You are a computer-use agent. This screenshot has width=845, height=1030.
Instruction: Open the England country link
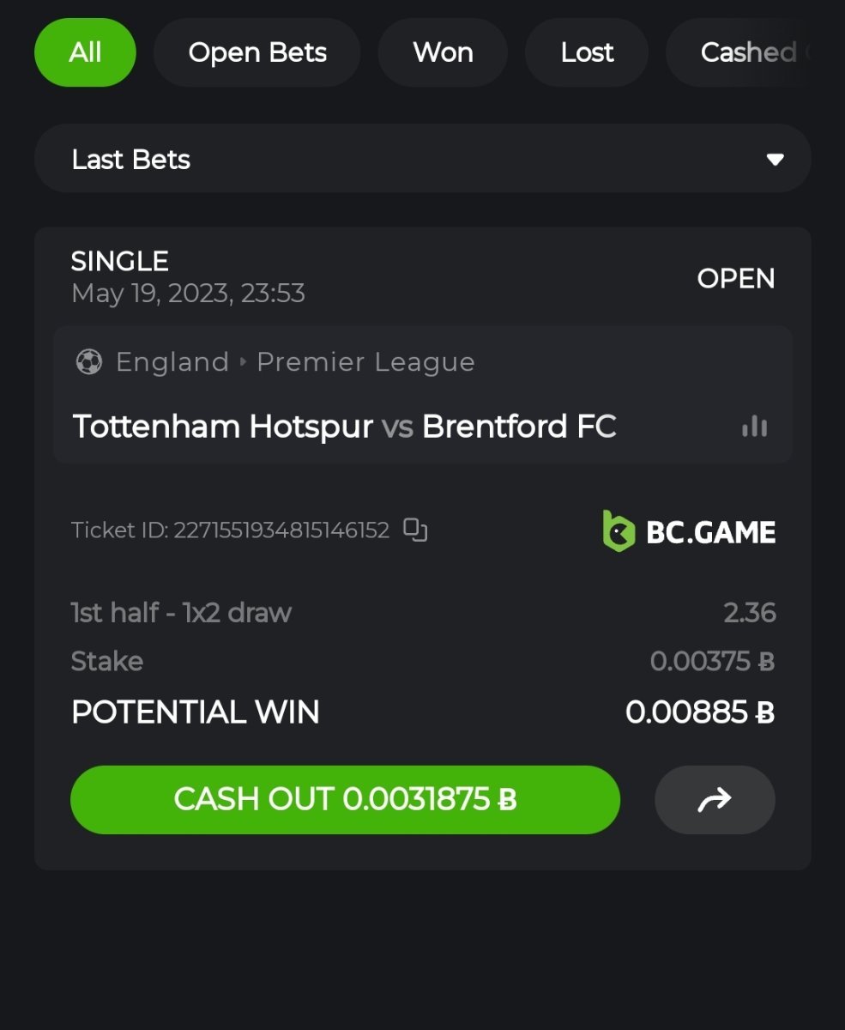pos(172,362)
